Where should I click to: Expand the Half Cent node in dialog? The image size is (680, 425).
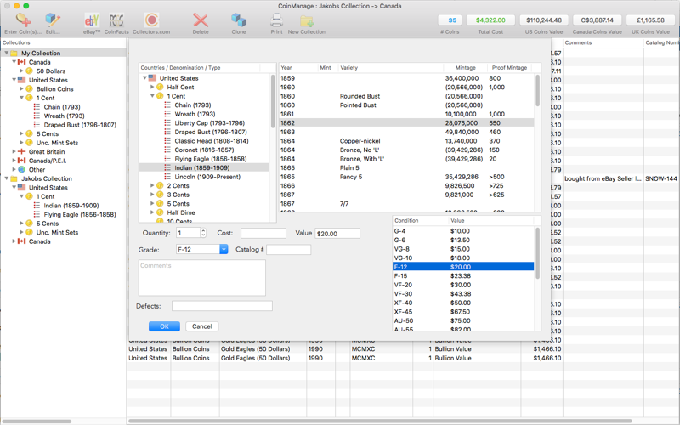pyautogui.click(x=152, y=88)
